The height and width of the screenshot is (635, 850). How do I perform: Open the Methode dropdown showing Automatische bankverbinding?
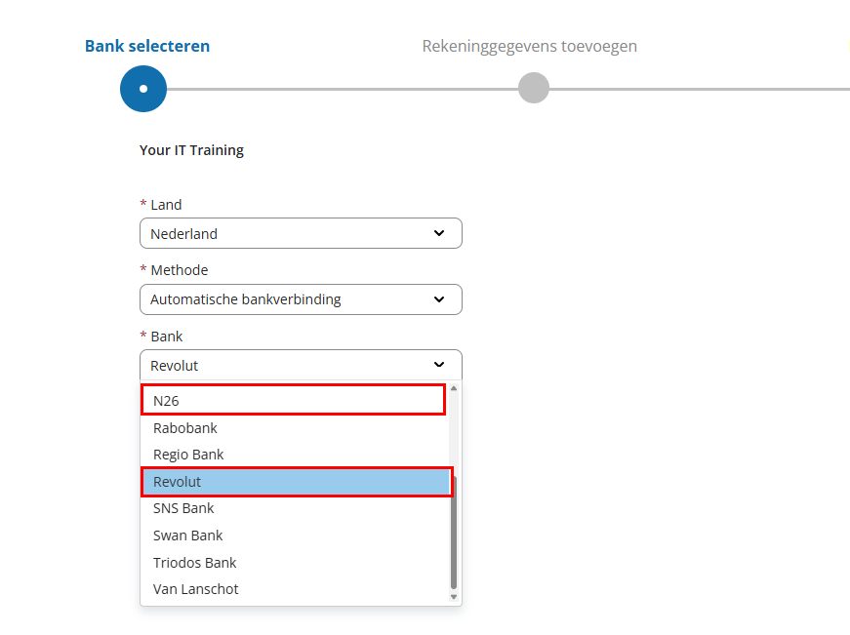pos(301,299)
